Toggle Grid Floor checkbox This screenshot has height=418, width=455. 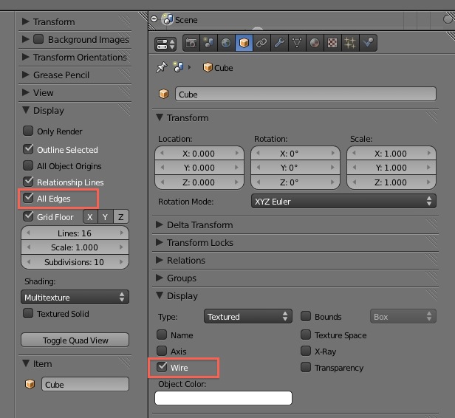(28, 216)
